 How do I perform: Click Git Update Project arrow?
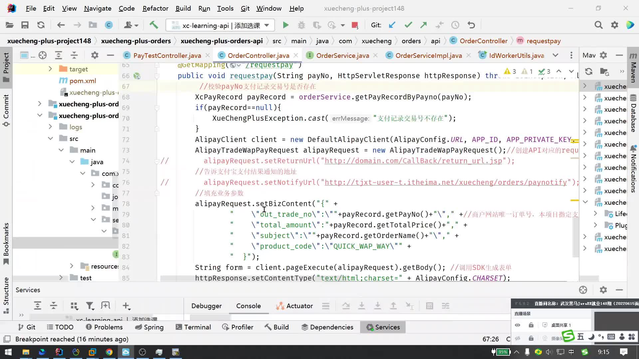click(392, 25)
